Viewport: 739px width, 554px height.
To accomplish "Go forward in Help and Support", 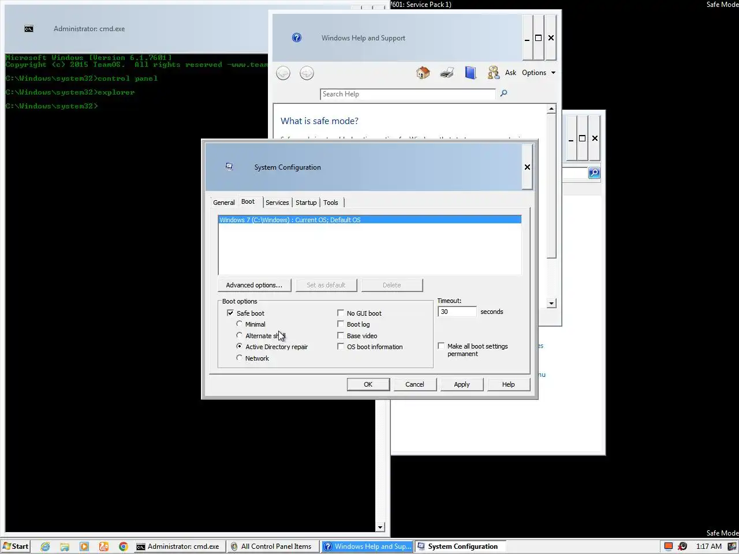I will pyautogui.click(x=307, y=73).
